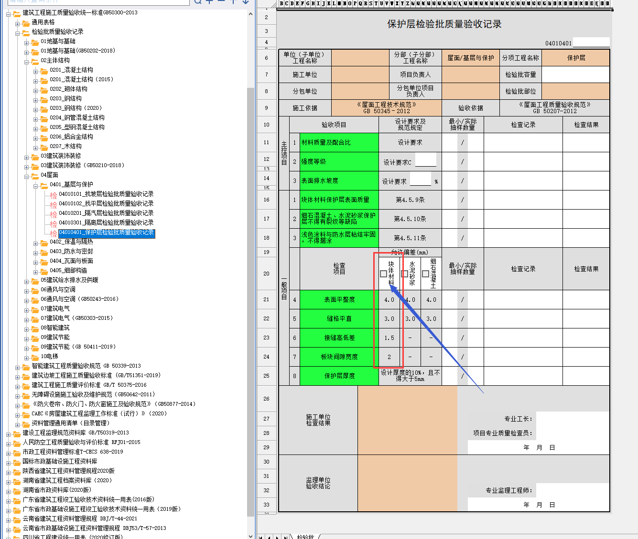Viewport: 638px width, 539px height.
Task: Click the 检 icon beside 04010401_保护层 record
Action: [x=54, y=233]
